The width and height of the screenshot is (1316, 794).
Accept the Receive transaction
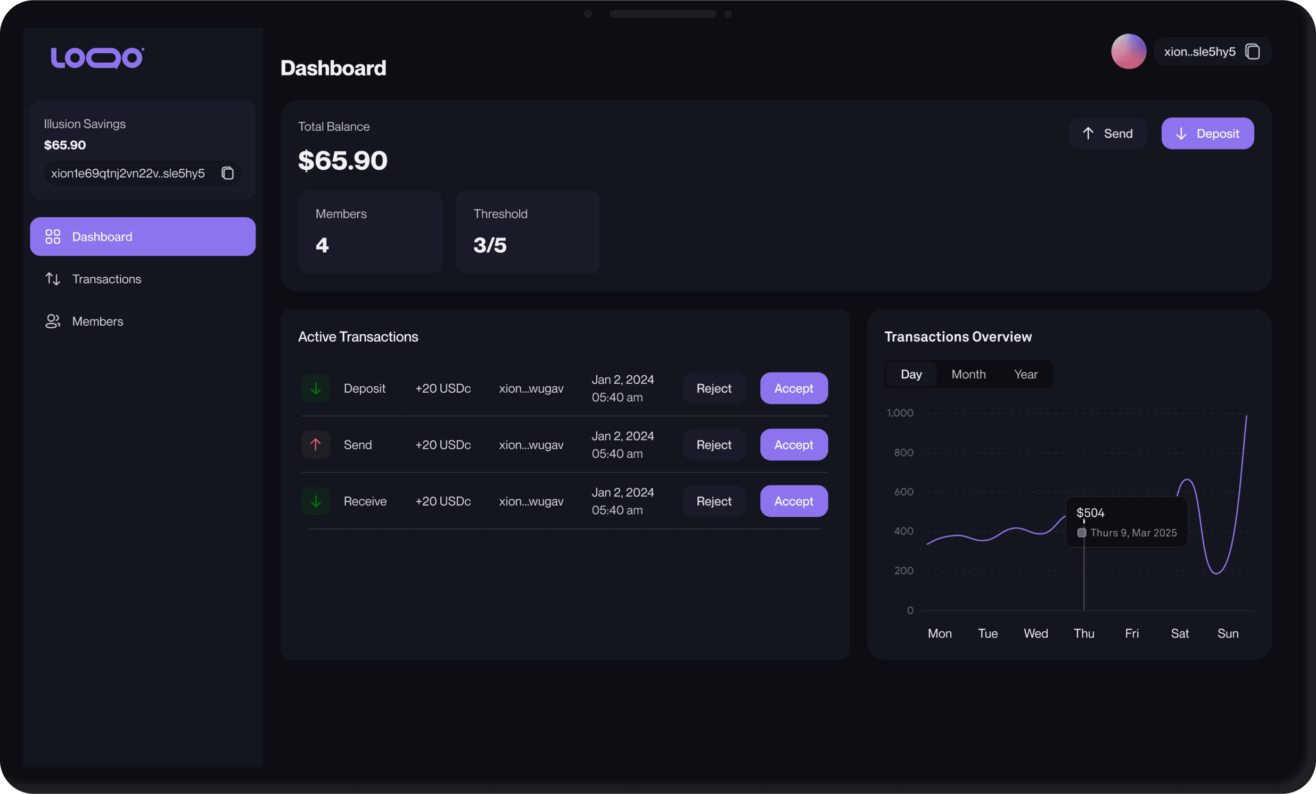click(x=793, y=501)
